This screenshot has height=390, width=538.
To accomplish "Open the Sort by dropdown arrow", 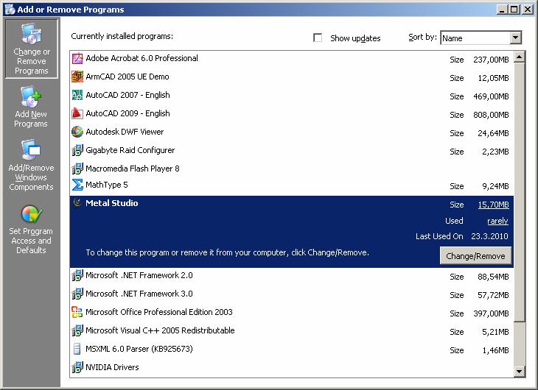I will point(515,38).
